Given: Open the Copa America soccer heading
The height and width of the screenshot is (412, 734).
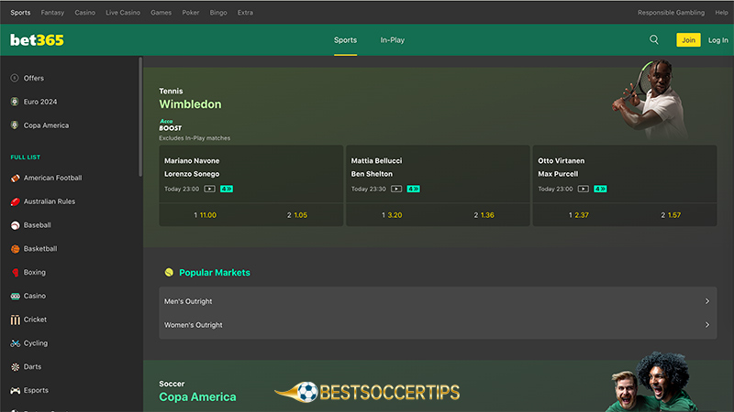Looking at the screenshot, I should pos(197,397).
